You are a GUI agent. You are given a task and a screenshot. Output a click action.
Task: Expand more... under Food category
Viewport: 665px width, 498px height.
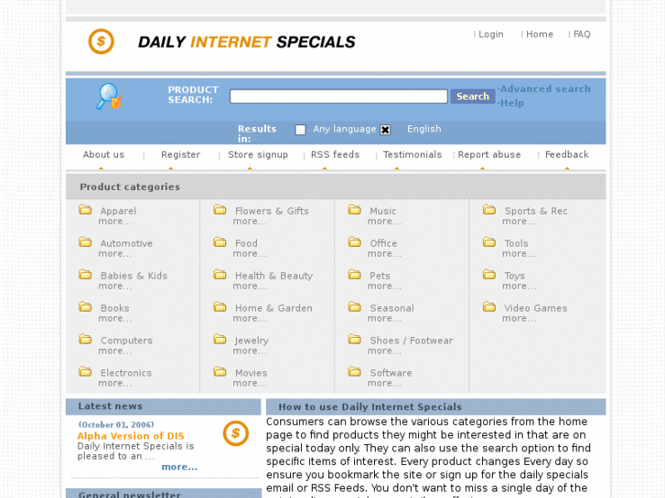click(x=250, y=253)
